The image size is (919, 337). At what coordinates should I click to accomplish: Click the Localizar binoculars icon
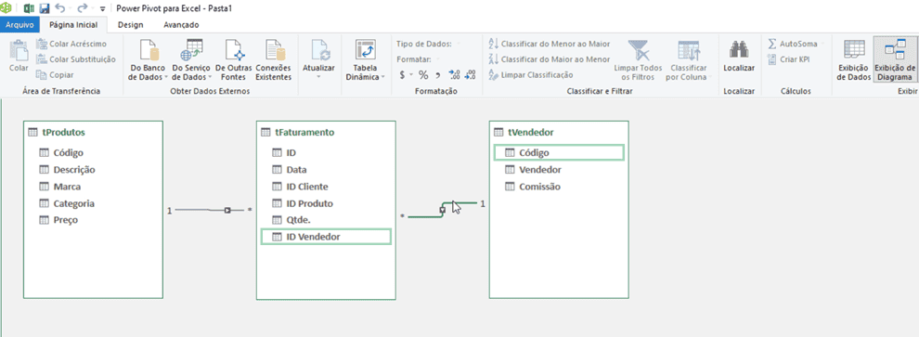pos(739,50)
